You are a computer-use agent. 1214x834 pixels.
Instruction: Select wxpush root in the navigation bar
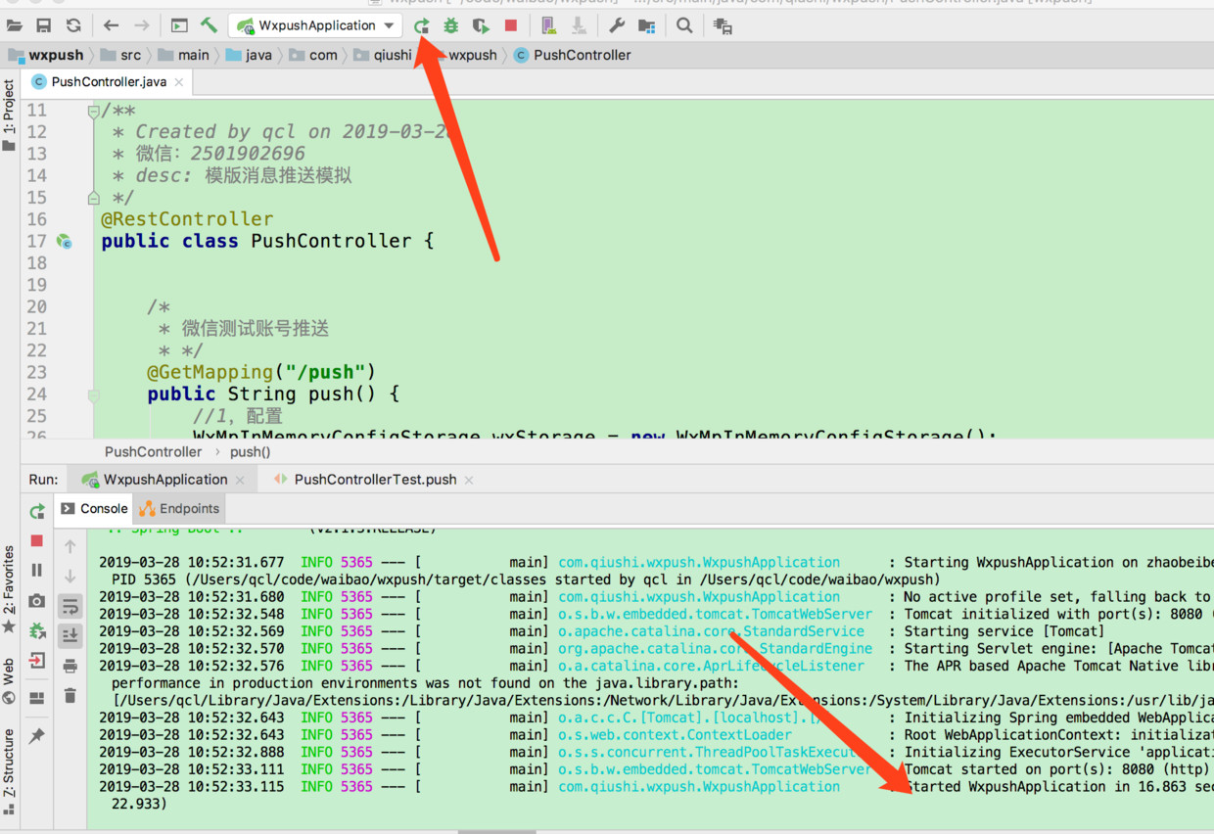coord(46,55)
